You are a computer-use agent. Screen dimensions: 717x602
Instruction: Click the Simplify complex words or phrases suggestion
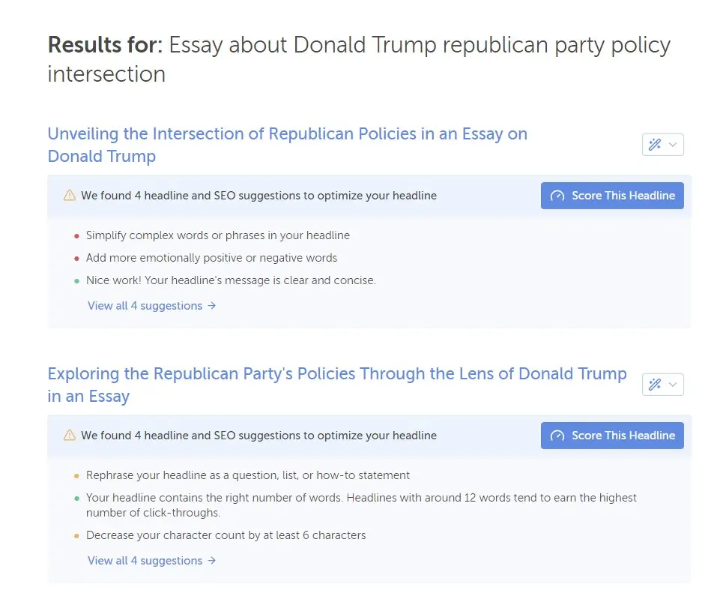pos(217,235)
